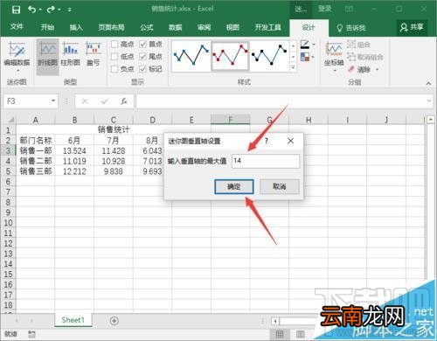Open the marker color dropdown arrow
The height and width of the screenshot is (341, 437).
(314, 57)
